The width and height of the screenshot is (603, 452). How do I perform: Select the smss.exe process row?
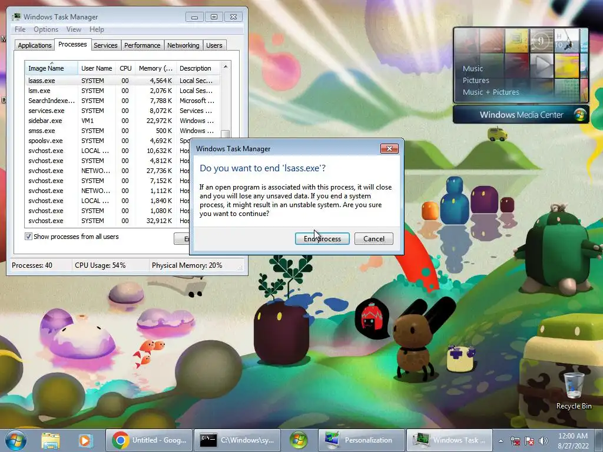[x=122, y=131]
